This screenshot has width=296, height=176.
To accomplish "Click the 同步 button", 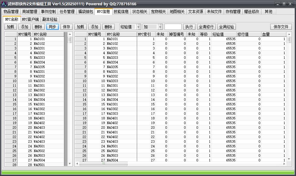I will (53, 27).
